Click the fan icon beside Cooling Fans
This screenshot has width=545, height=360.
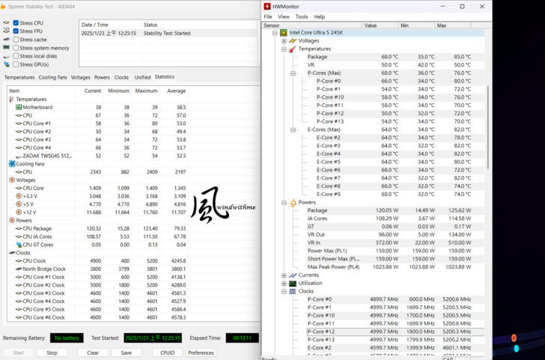(12, 164)
